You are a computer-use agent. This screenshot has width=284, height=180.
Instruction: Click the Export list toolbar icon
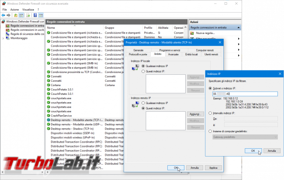point(28,15)
